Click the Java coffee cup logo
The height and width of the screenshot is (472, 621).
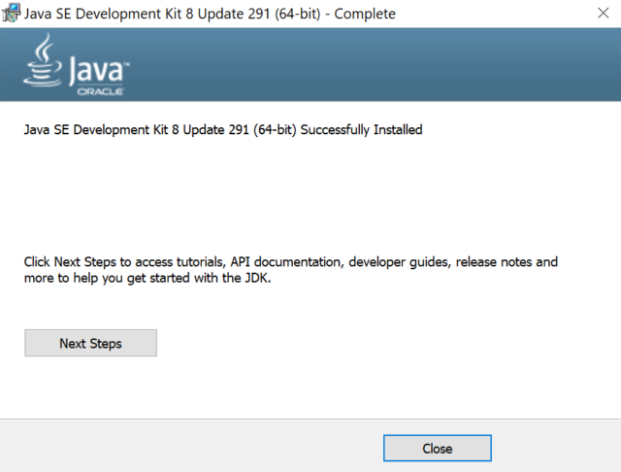(43, 60)
